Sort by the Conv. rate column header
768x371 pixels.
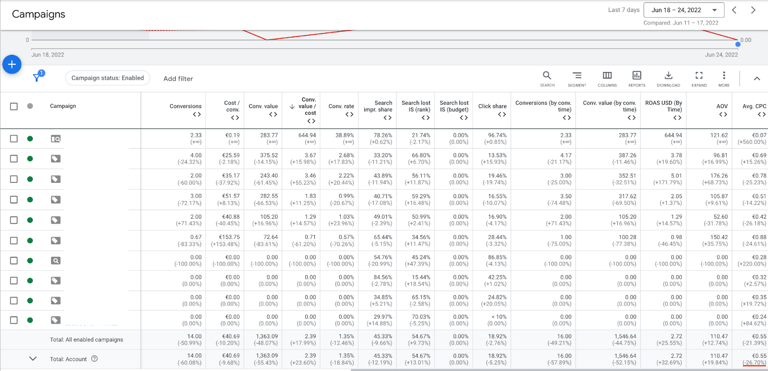click(x=341, y=107)
